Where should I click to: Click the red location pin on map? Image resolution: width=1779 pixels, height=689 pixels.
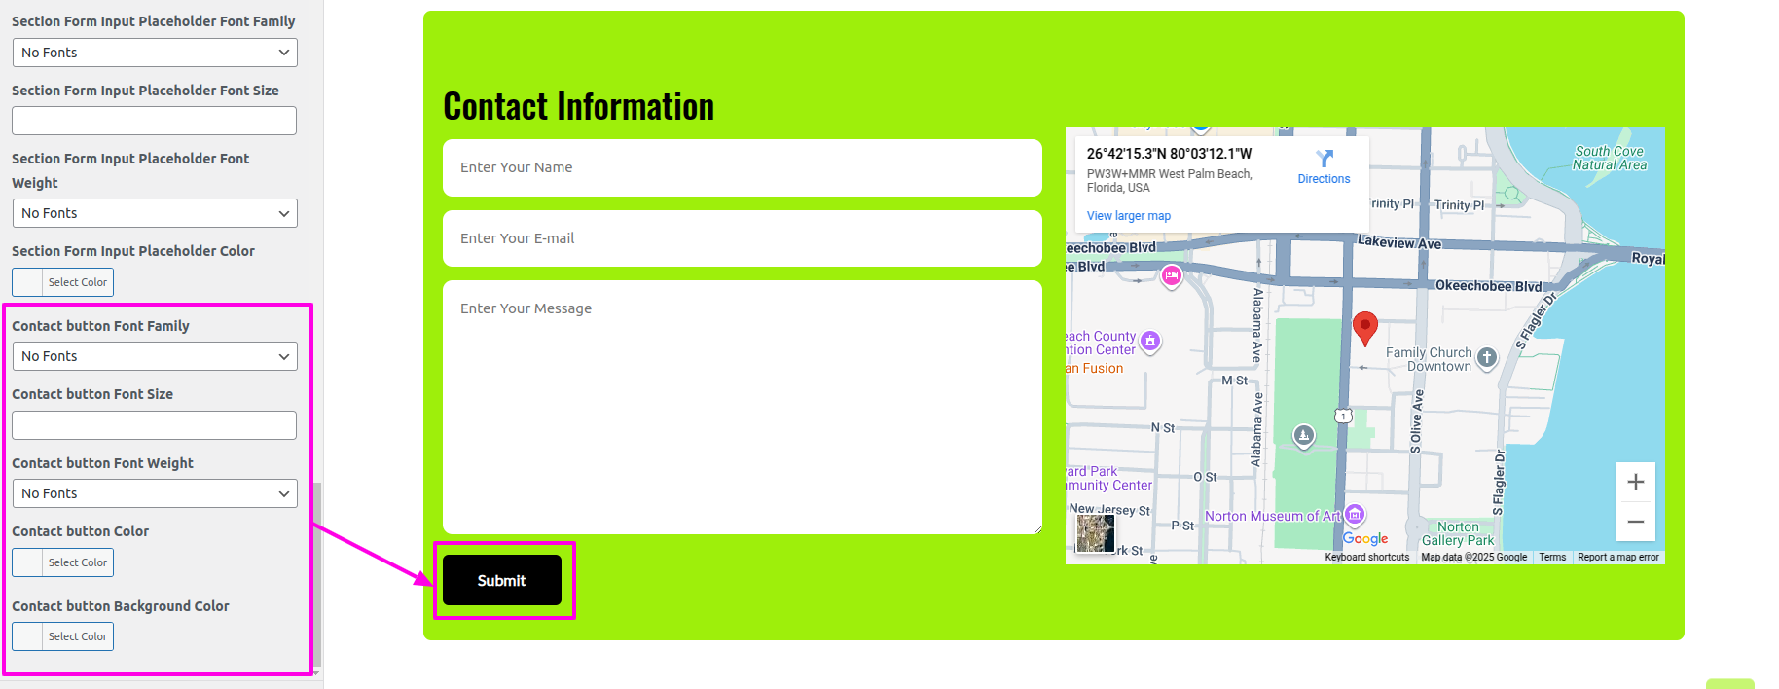[1365, 327]
